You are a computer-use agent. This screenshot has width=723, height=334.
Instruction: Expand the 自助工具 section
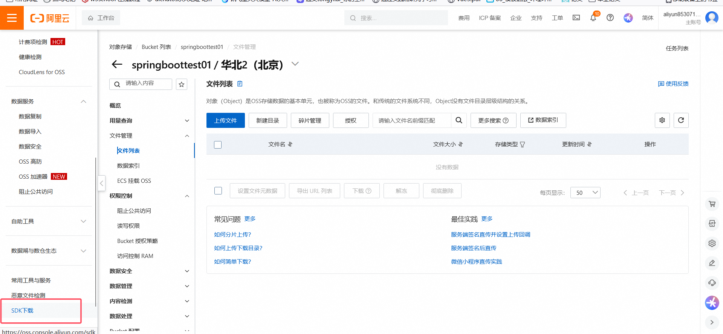pyautogui.click(x=84, y=221)
